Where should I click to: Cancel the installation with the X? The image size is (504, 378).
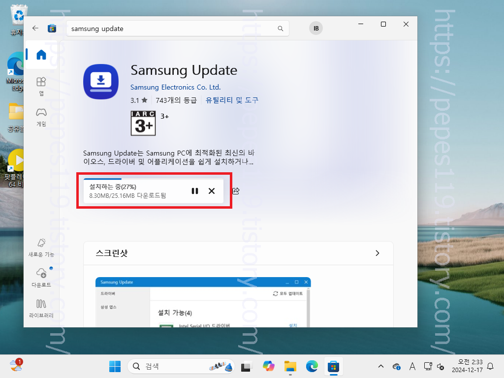click(212, 191)
